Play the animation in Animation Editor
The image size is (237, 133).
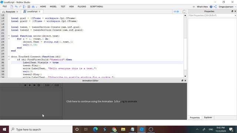pyautogui.click(x=30, y=85)
